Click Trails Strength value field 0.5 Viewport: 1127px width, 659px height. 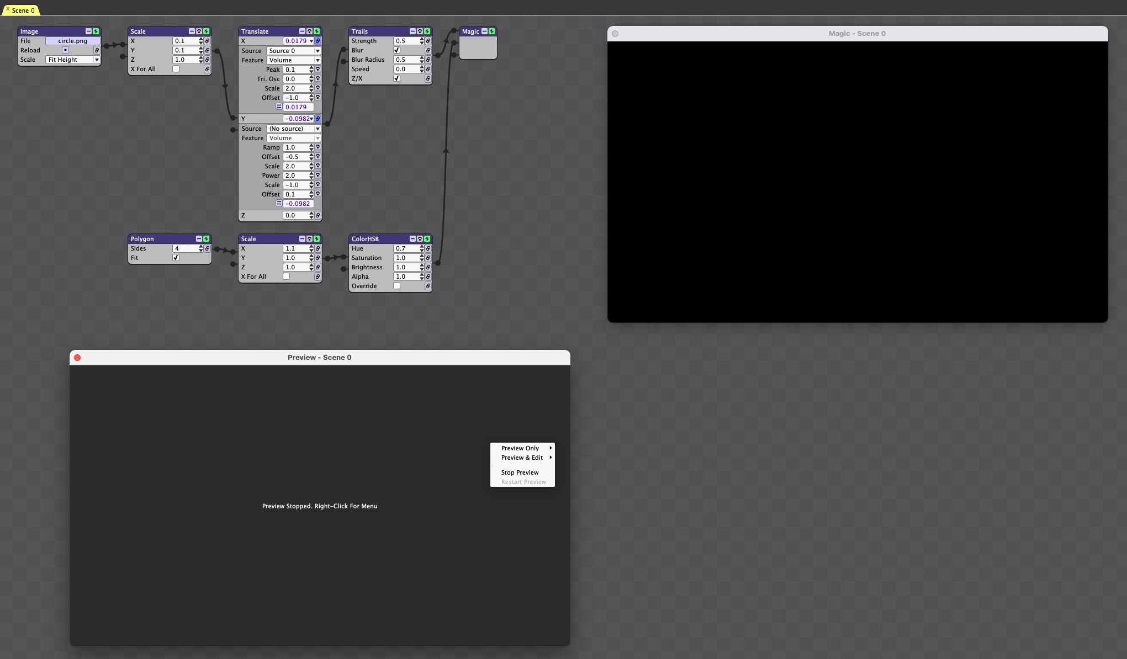point(406,41)
